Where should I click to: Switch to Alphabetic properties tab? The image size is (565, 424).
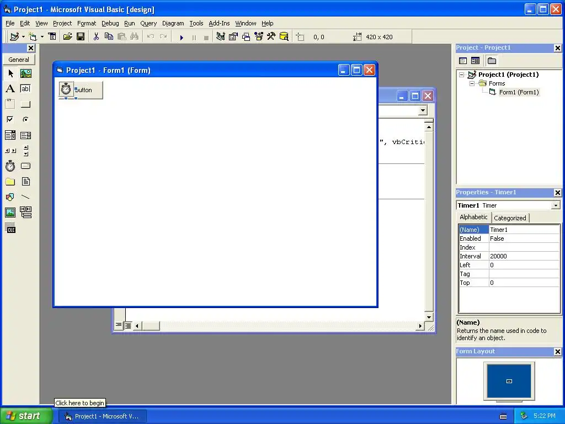point(473,217)
